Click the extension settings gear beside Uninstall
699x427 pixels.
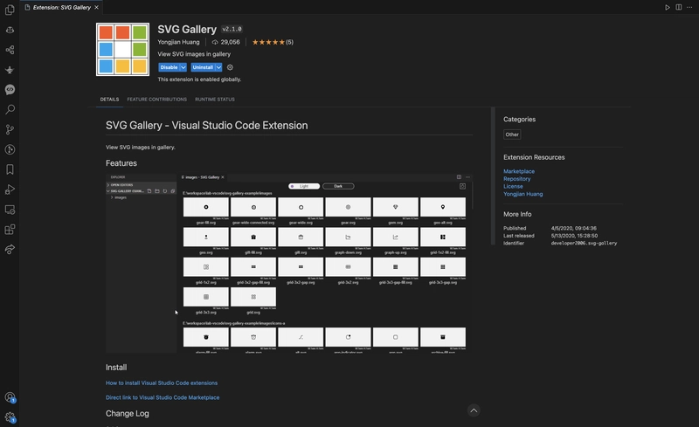230,67
